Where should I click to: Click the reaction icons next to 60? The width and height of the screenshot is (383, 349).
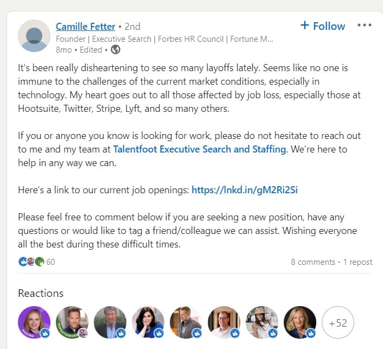31,262
